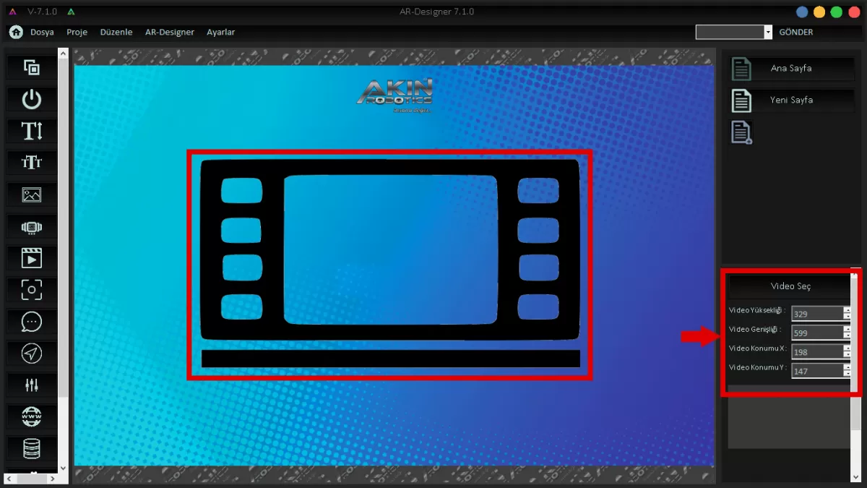The image size is (867, 488).
Task: Go to home via house icon
Action: (x=16, y=32)
